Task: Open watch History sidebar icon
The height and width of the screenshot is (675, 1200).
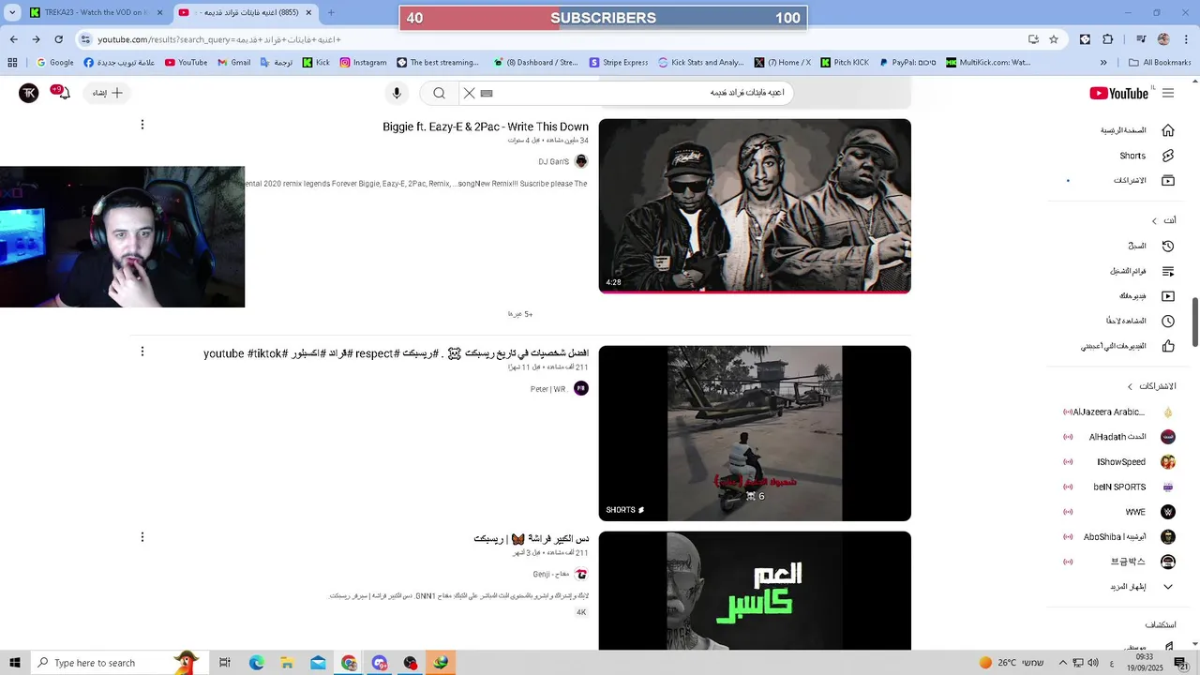Action: click(1168, 246)
